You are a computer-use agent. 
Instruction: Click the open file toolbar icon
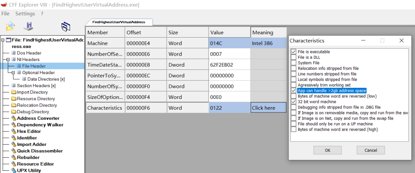10,26
